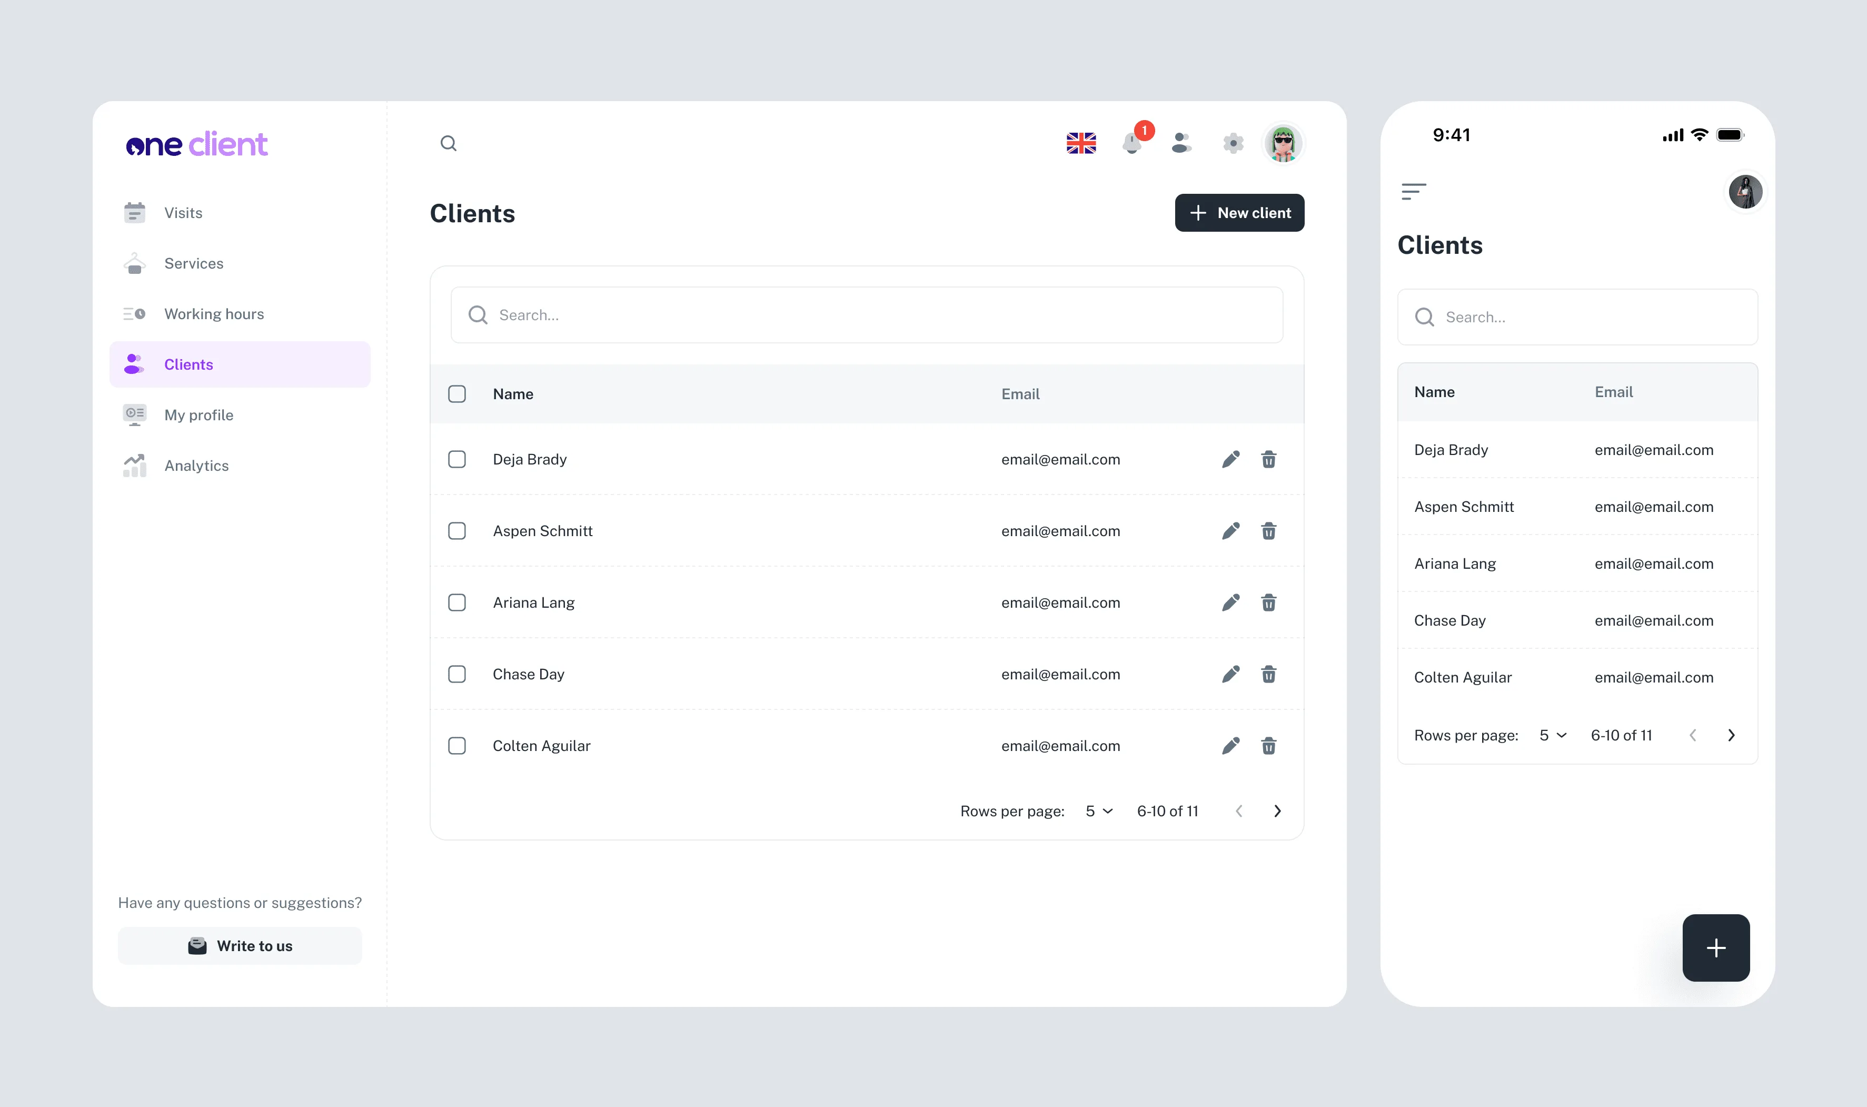Open My profile in the sidebar
Viewport: 1867px width, 1107px height.
[240, 415]
